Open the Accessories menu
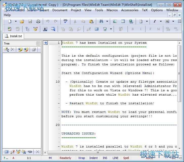 [x=130, y=10]
